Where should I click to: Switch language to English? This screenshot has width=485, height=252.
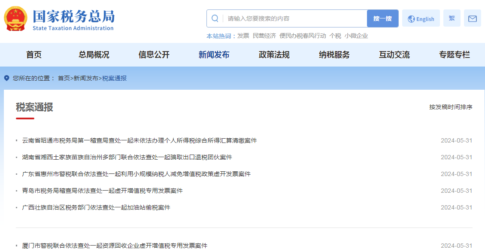pos(421,19)
